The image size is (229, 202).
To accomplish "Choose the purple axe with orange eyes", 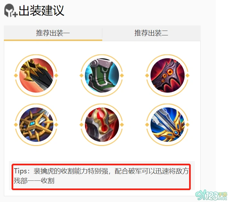I will pos(167,75).
